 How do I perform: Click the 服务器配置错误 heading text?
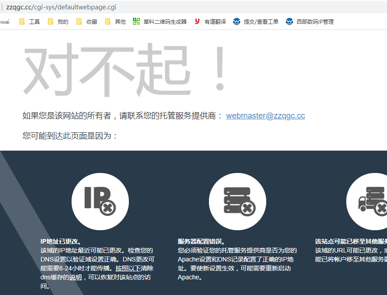click(200, 241)
